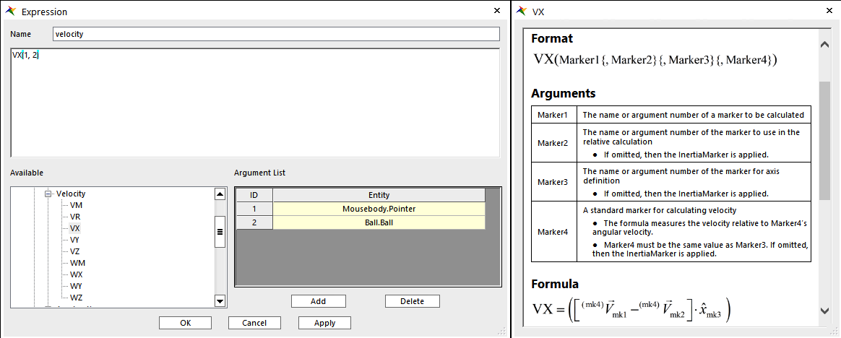Viewport: 841px width, 338px height.
Task: Apply the expression changes
Action: (325, 323)
